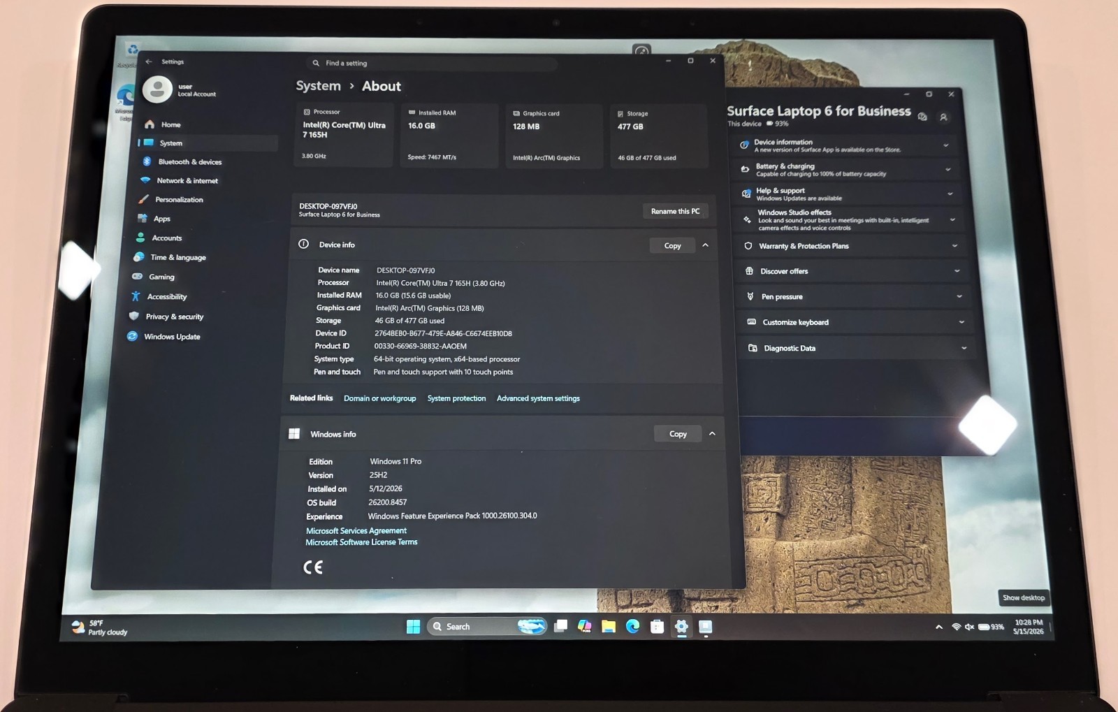Click the Network & internet wifi icon

coord(145,180)
